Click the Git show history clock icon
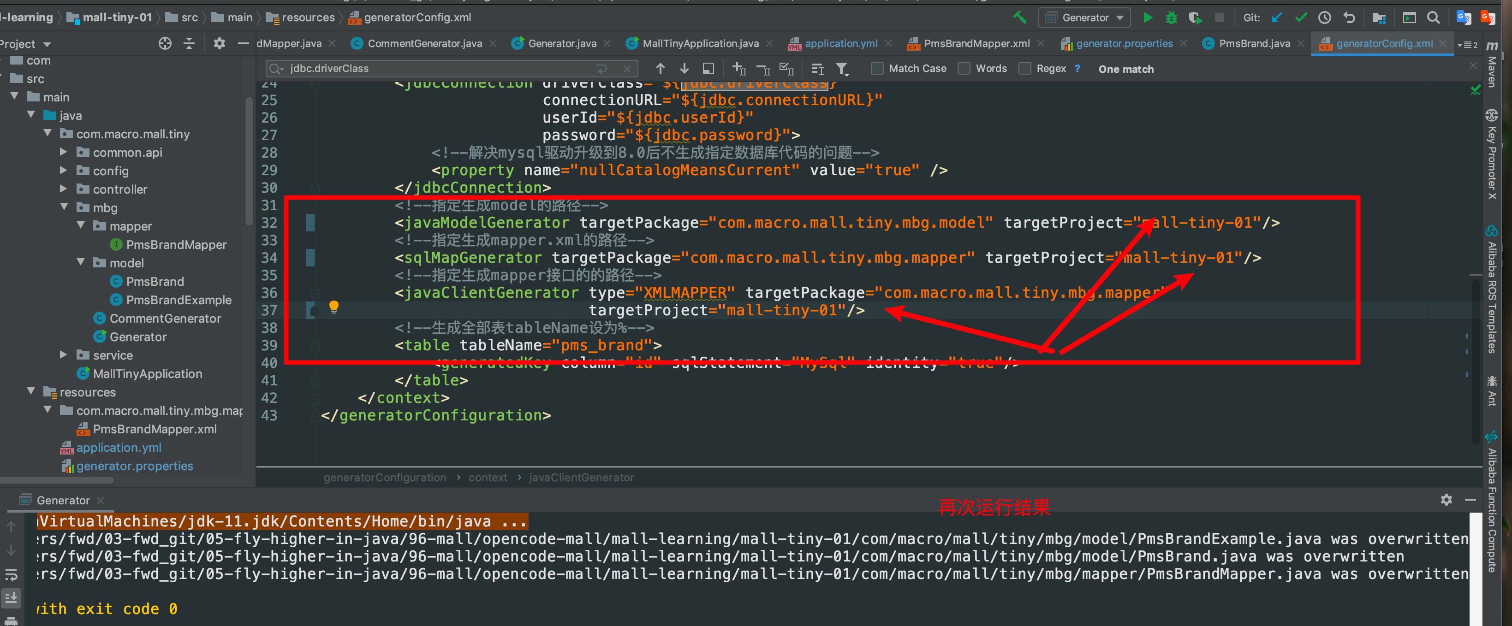The image size is (1512, 626). [x=1324, y=18]
